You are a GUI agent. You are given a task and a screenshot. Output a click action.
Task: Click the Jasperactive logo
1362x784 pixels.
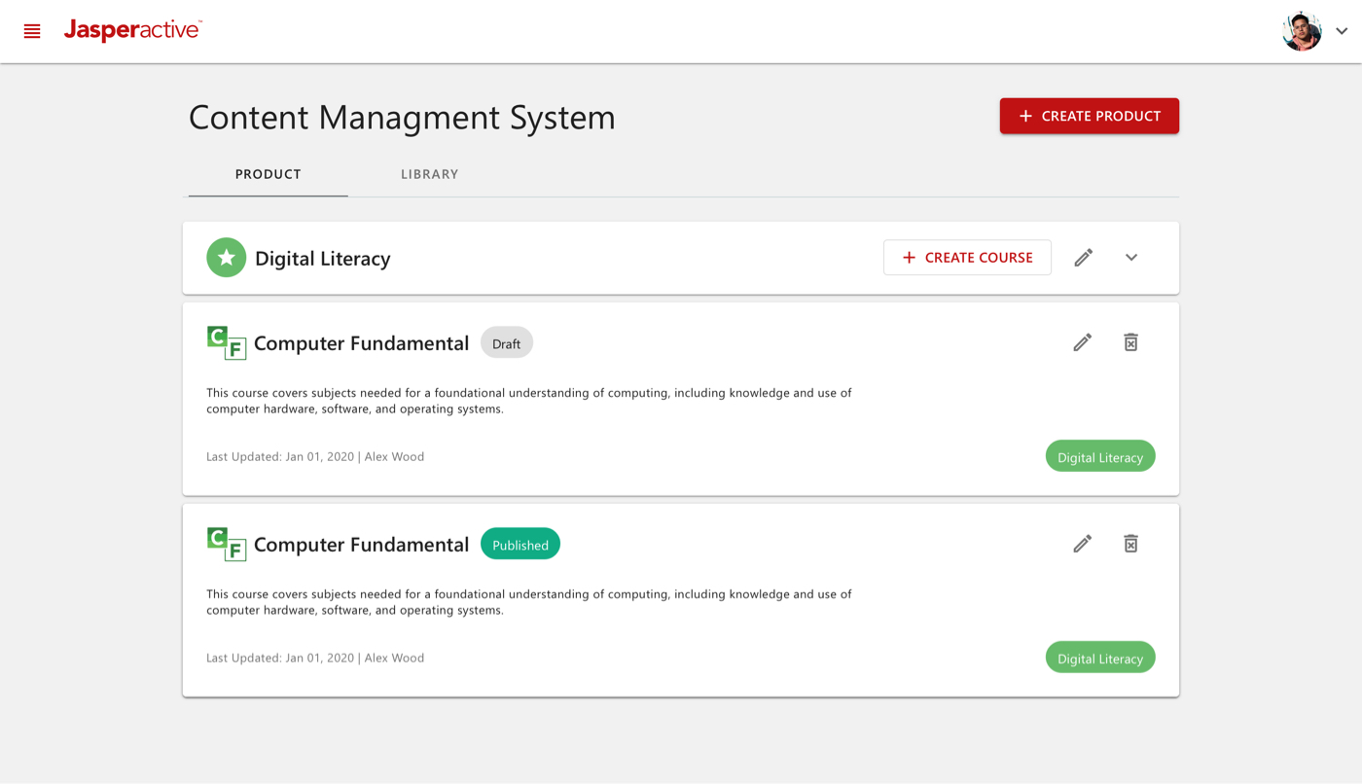point(132,30)
